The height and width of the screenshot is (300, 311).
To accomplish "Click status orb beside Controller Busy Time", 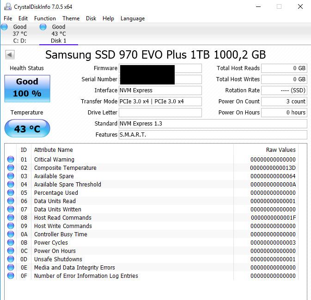I will (11, 234).
